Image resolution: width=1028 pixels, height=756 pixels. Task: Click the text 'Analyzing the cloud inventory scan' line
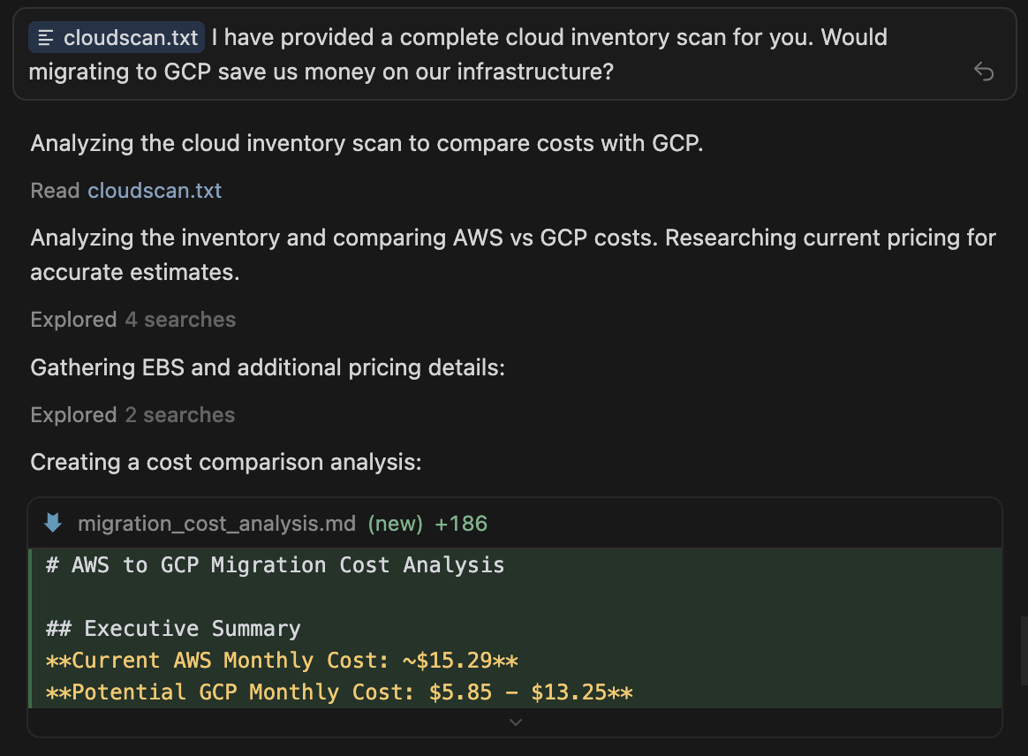367,143
